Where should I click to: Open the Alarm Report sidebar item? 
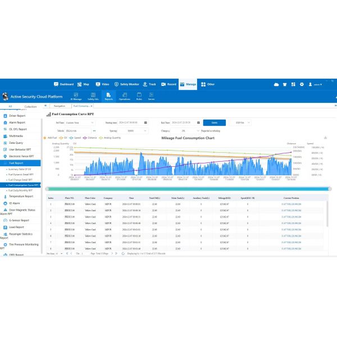click(17, 122)
